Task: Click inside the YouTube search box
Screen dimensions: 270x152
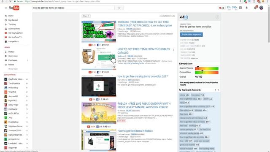Action: pyautogui.click(x=73, y=8)
